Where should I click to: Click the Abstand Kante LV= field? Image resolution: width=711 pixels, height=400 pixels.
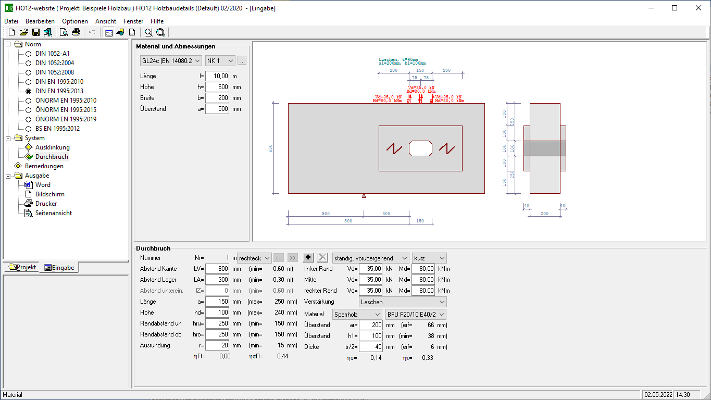[217, 269]
